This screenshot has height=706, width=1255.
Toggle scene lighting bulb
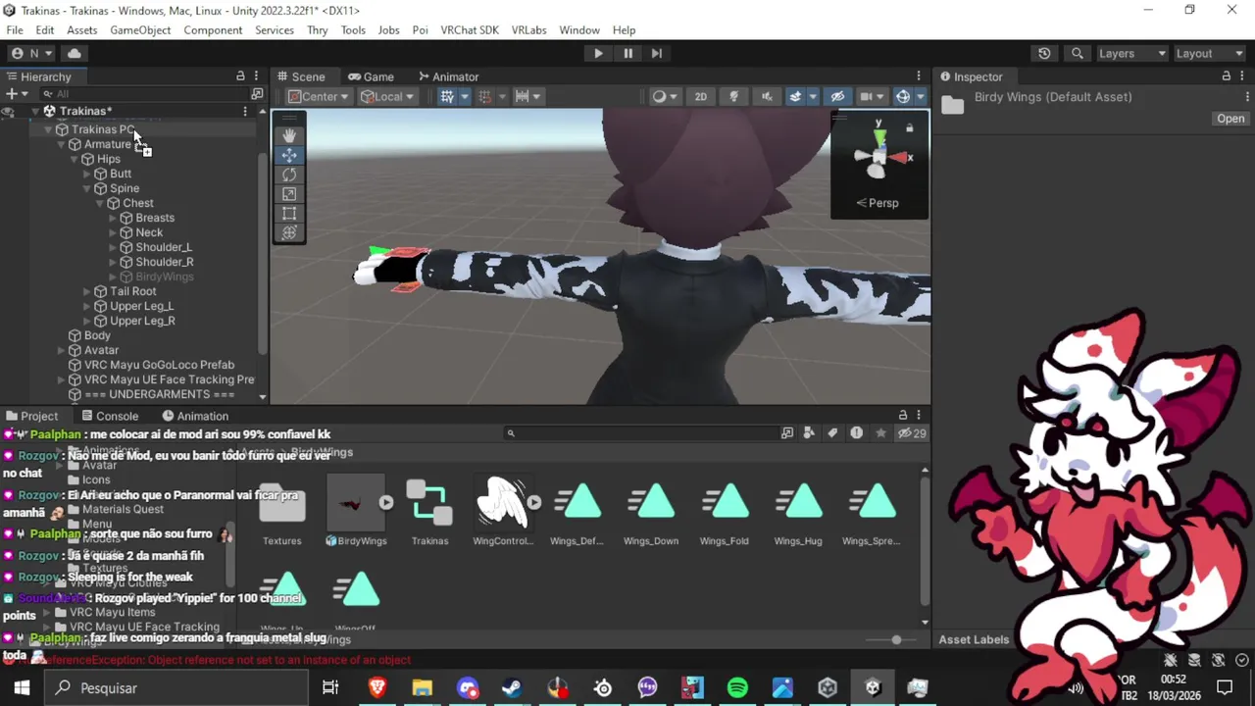[733, 96]
